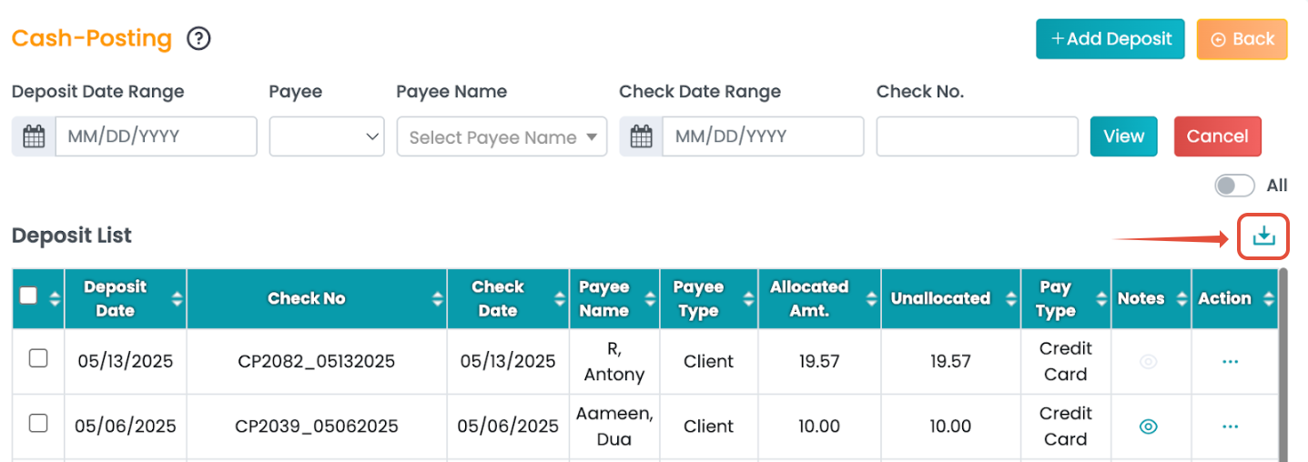Image resolution: width=1308 pixels, height=462 pixels.
Task: Open action menu for CP2082_05132025 row
Action: point(1231,362)
